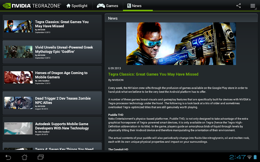Tap the NVIDIA TegraZone logo
Screen dimensions: 260x162
tap(32, 6)
